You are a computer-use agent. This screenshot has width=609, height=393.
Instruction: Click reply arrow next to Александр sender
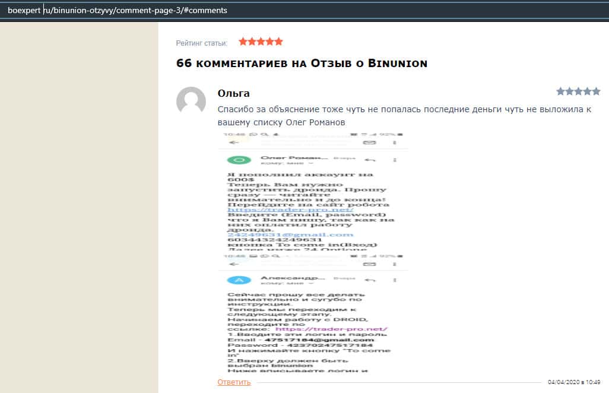point(370,280)
